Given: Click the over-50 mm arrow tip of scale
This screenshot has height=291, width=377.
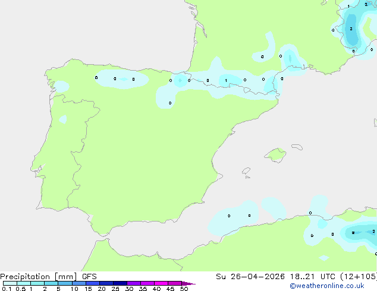Looking at the screenshot, I should [x=188, y=283].
